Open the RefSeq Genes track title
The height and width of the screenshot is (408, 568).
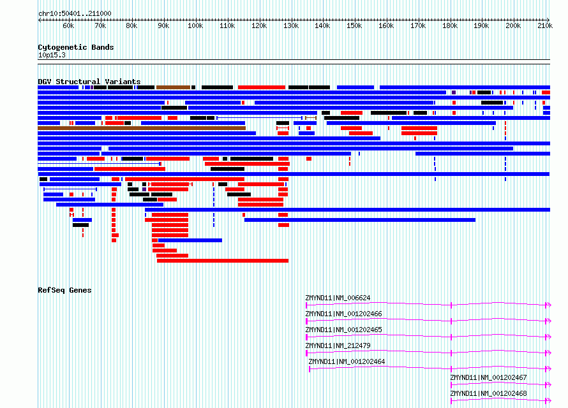click(64, 290)
